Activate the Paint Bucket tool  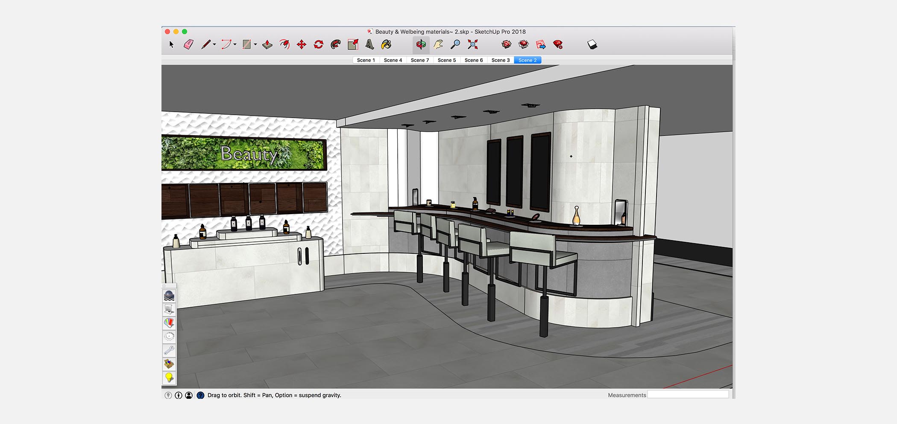pyautogui.click(x=386, y=44)
